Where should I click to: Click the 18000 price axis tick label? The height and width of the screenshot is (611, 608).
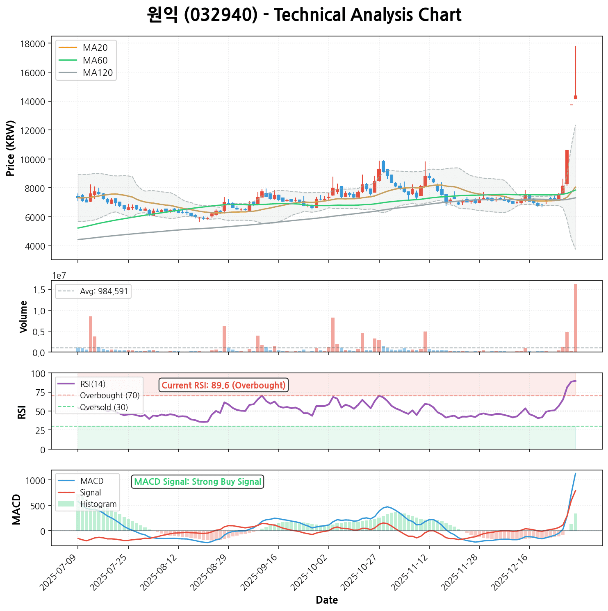click(x=32, y=44)
